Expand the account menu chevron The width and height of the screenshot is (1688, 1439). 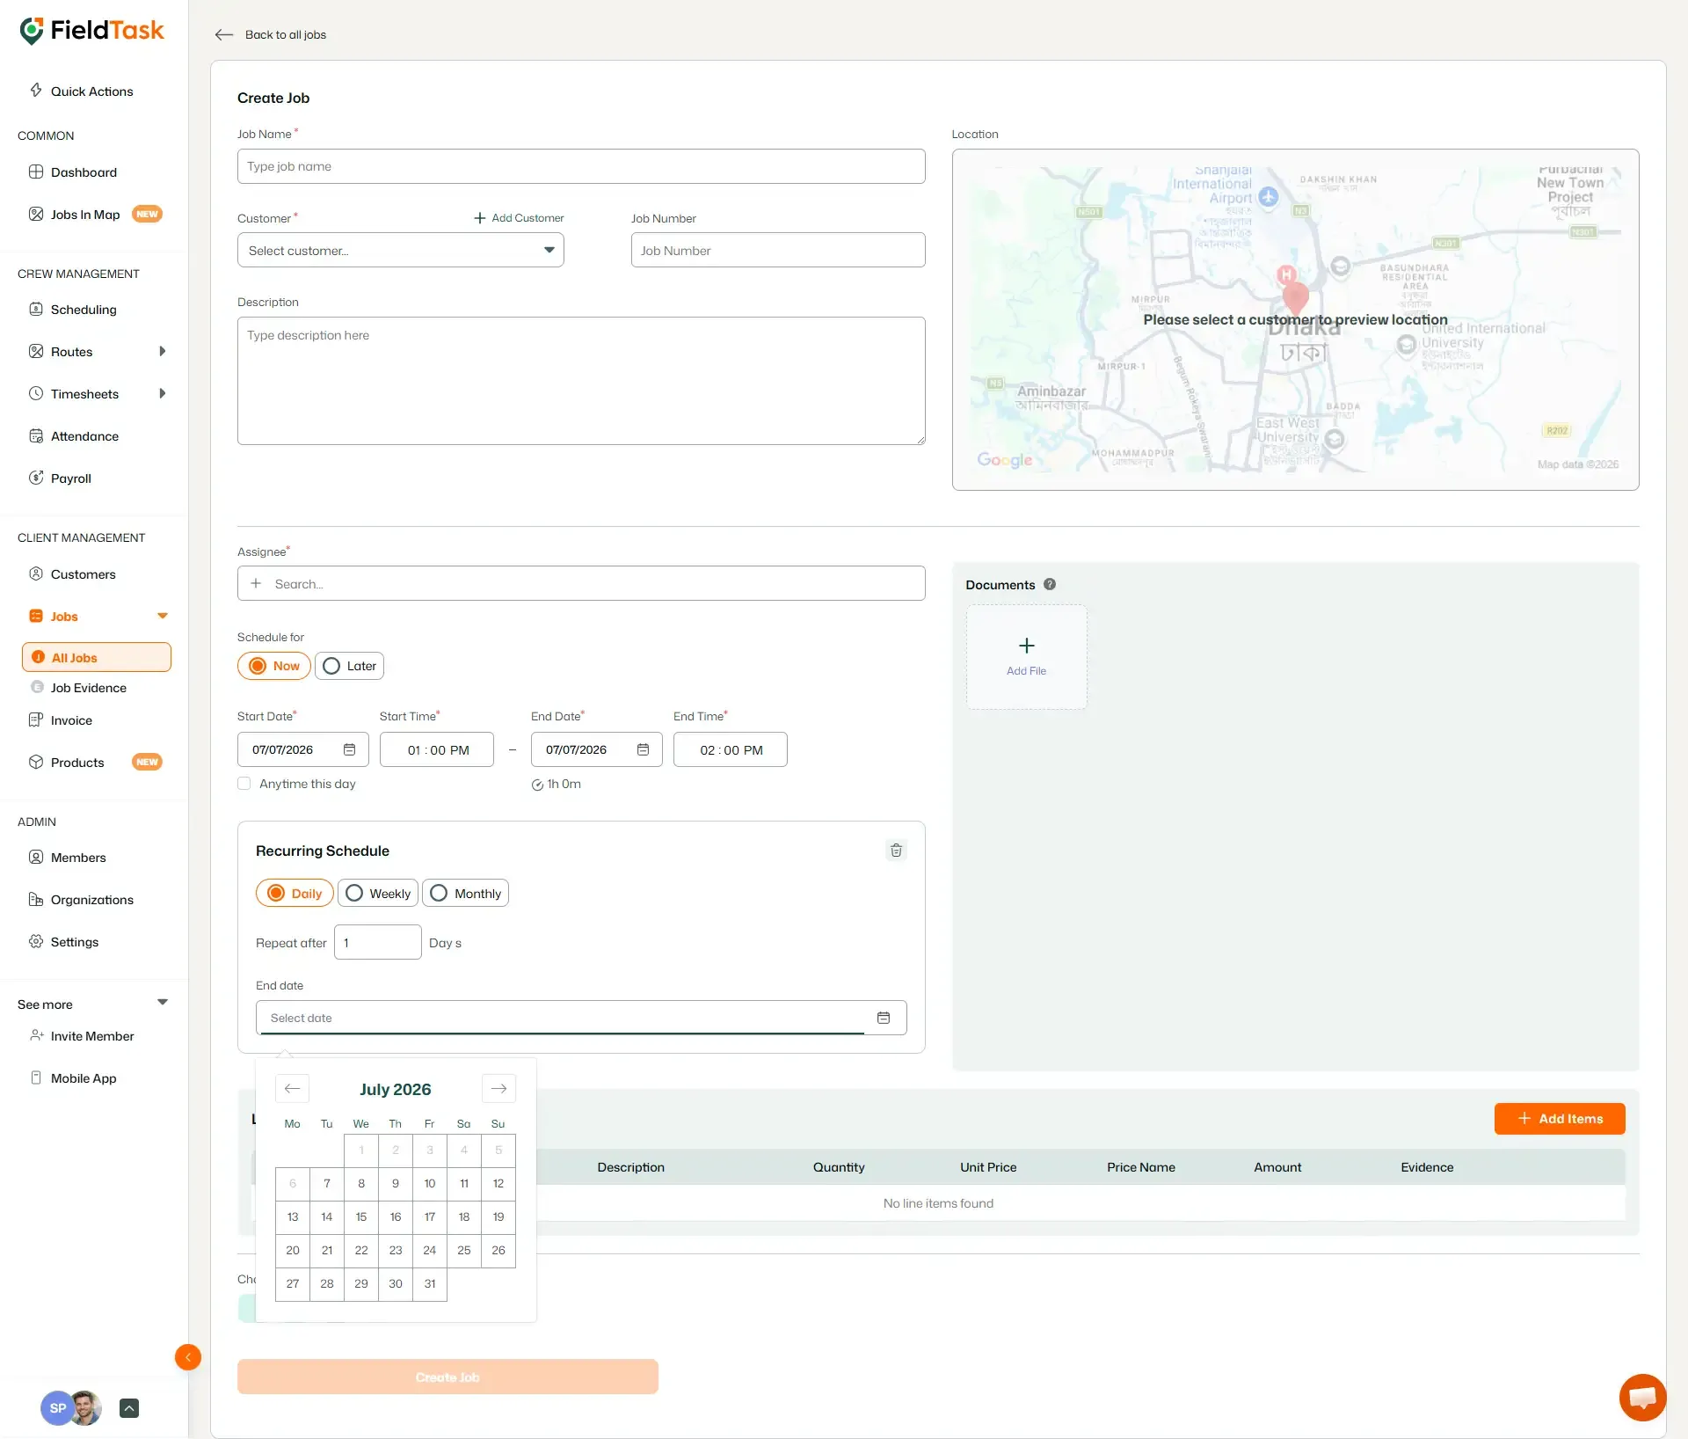[x=129, y=1408]
